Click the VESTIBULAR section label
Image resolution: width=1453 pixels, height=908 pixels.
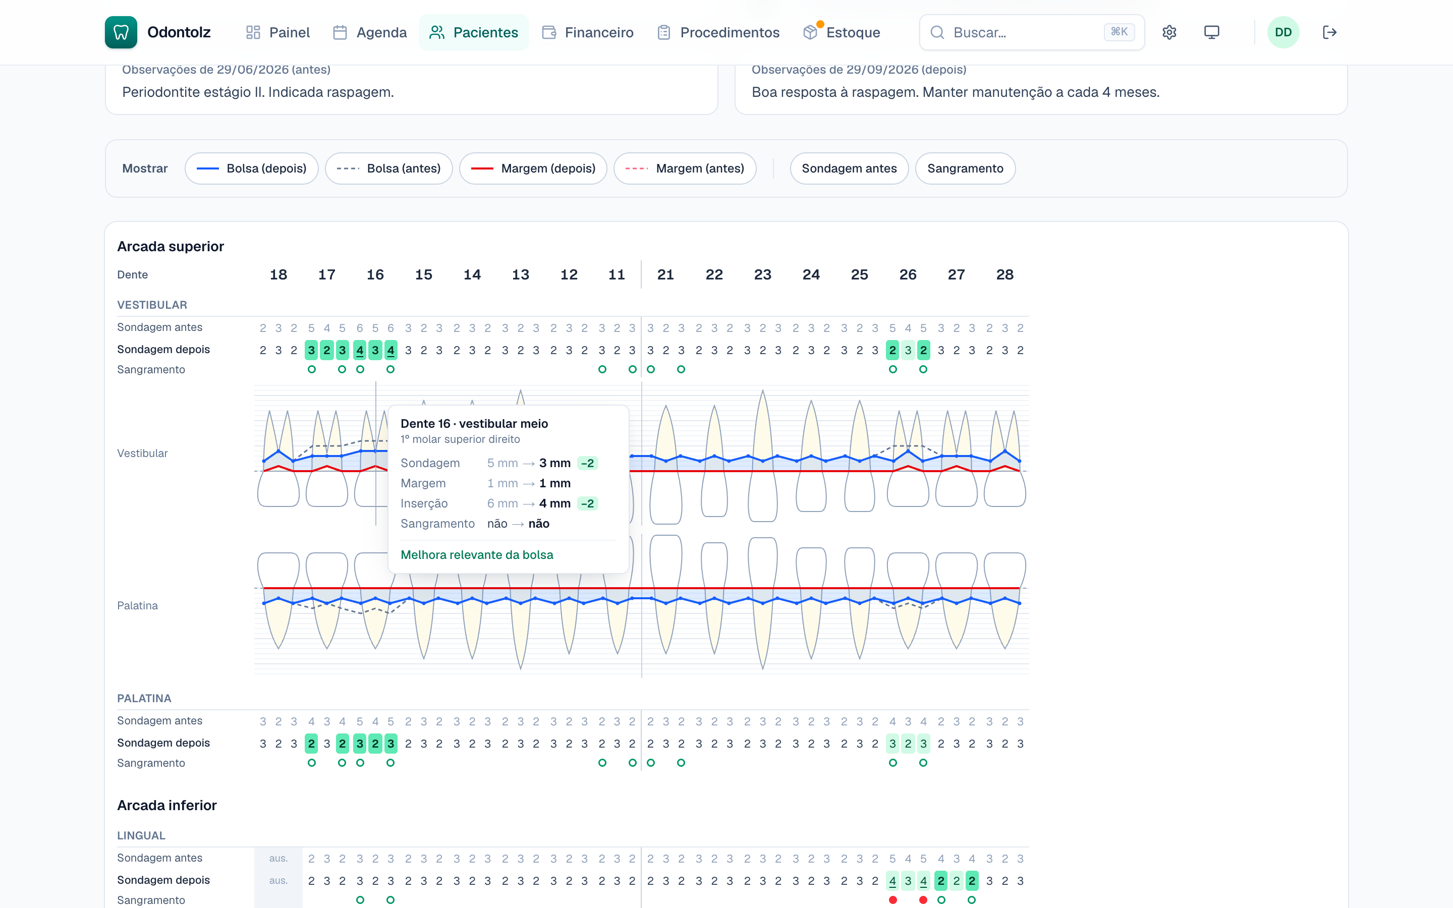click(x=152, y=305)
